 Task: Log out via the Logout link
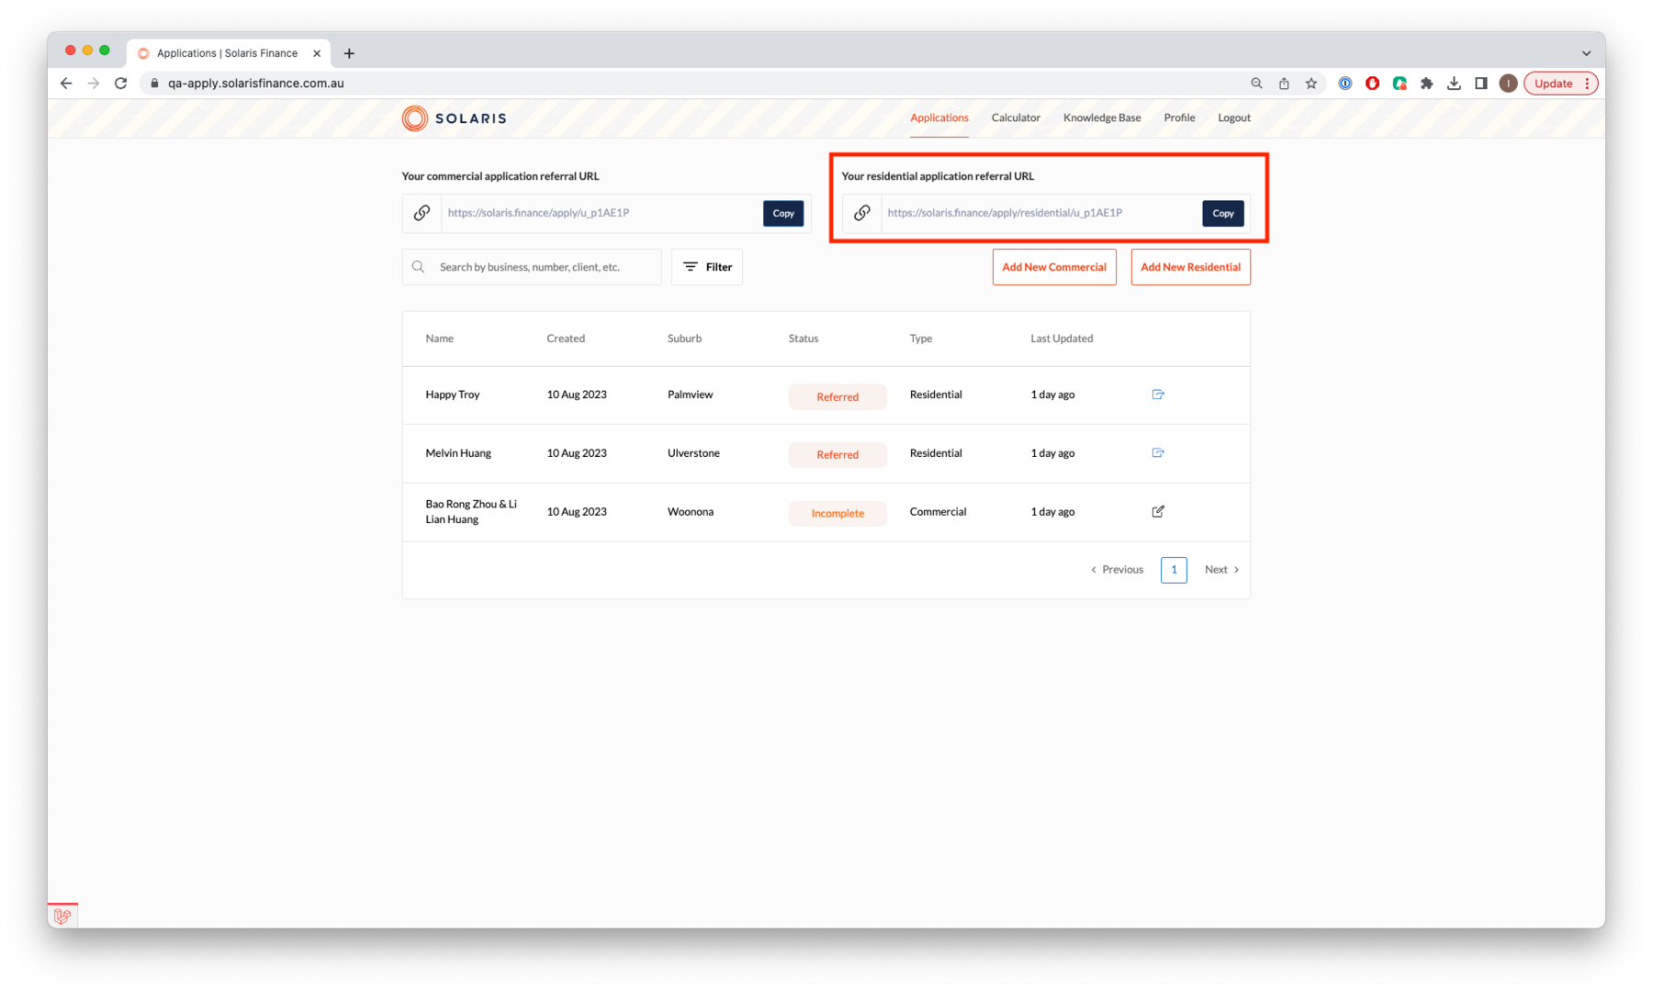click(x=1234, y=117)
